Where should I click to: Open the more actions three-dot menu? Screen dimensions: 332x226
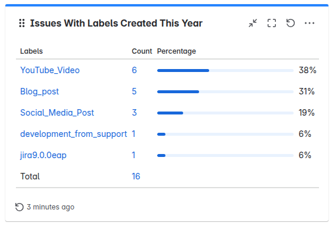point(310,23)
